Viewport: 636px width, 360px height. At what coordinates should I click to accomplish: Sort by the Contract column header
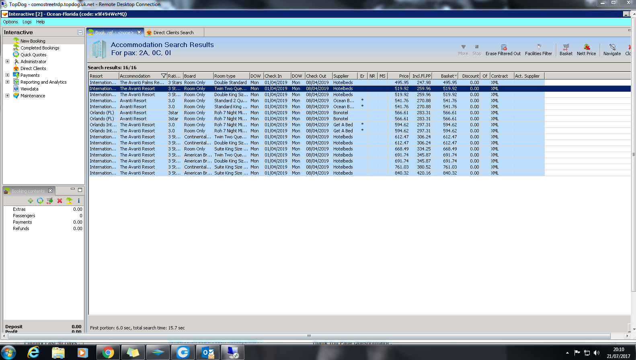pos(502,76)
